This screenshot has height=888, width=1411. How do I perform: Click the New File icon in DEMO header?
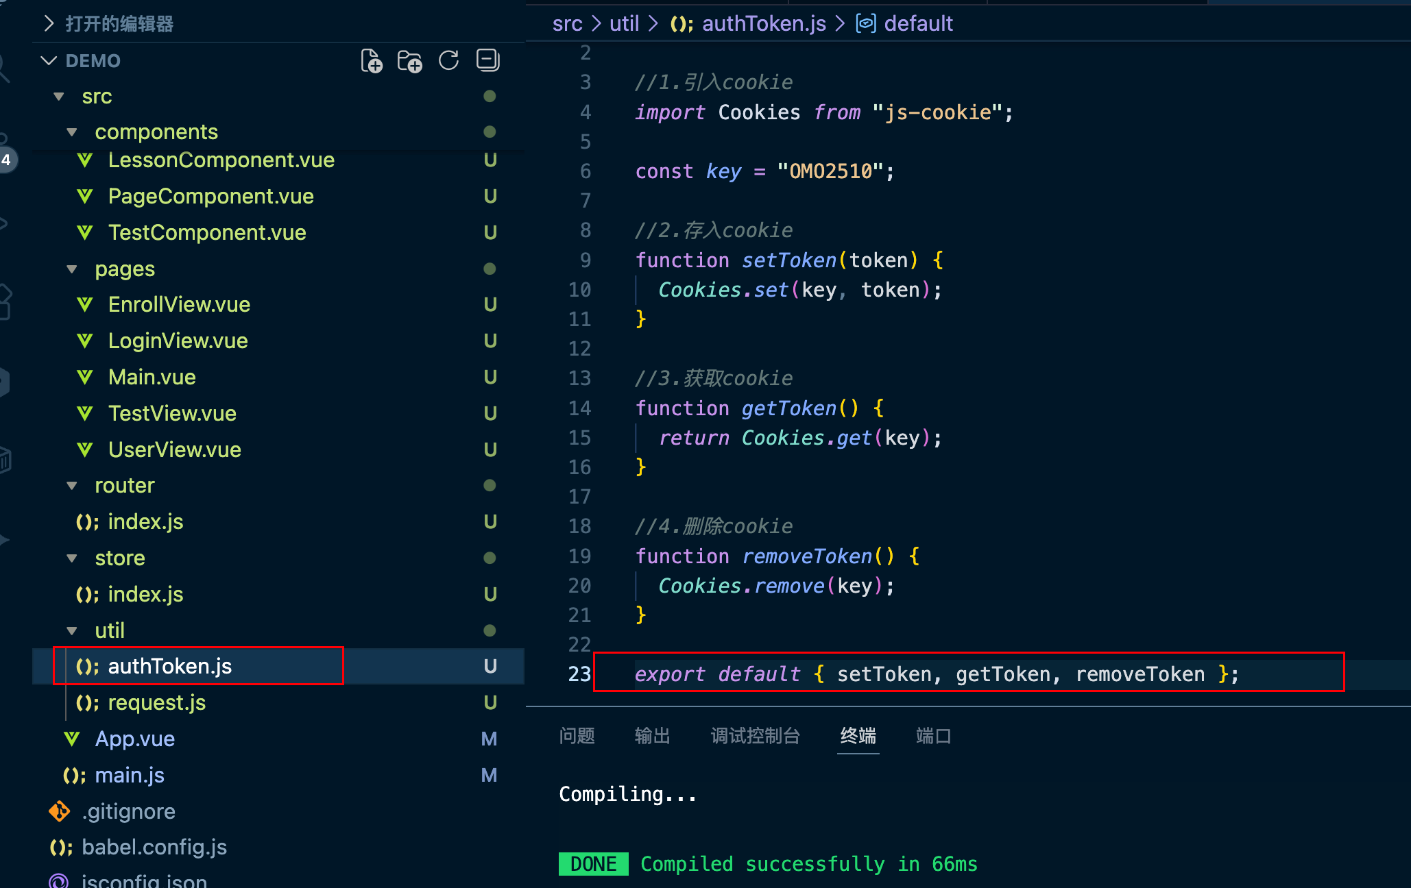click(372, 61)
